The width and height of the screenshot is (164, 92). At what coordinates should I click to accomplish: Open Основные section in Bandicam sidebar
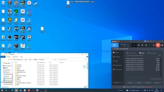point(117,57)
